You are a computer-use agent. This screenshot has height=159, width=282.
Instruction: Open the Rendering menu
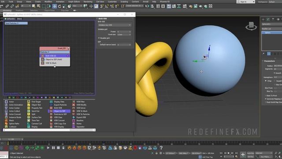coord(88,2)
